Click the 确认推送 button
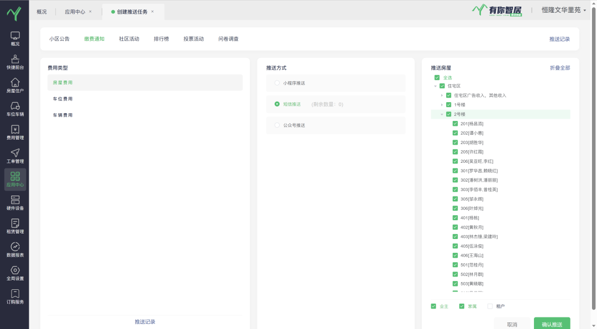Viewport: 597px width, 329px height. (x=552, y=324)
